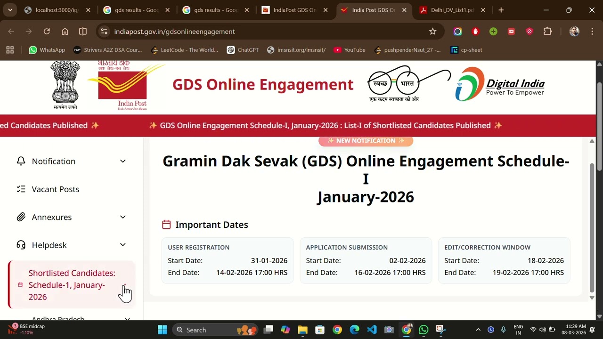Open the ENG IN language switcher
603x339 pixels.
518,330
